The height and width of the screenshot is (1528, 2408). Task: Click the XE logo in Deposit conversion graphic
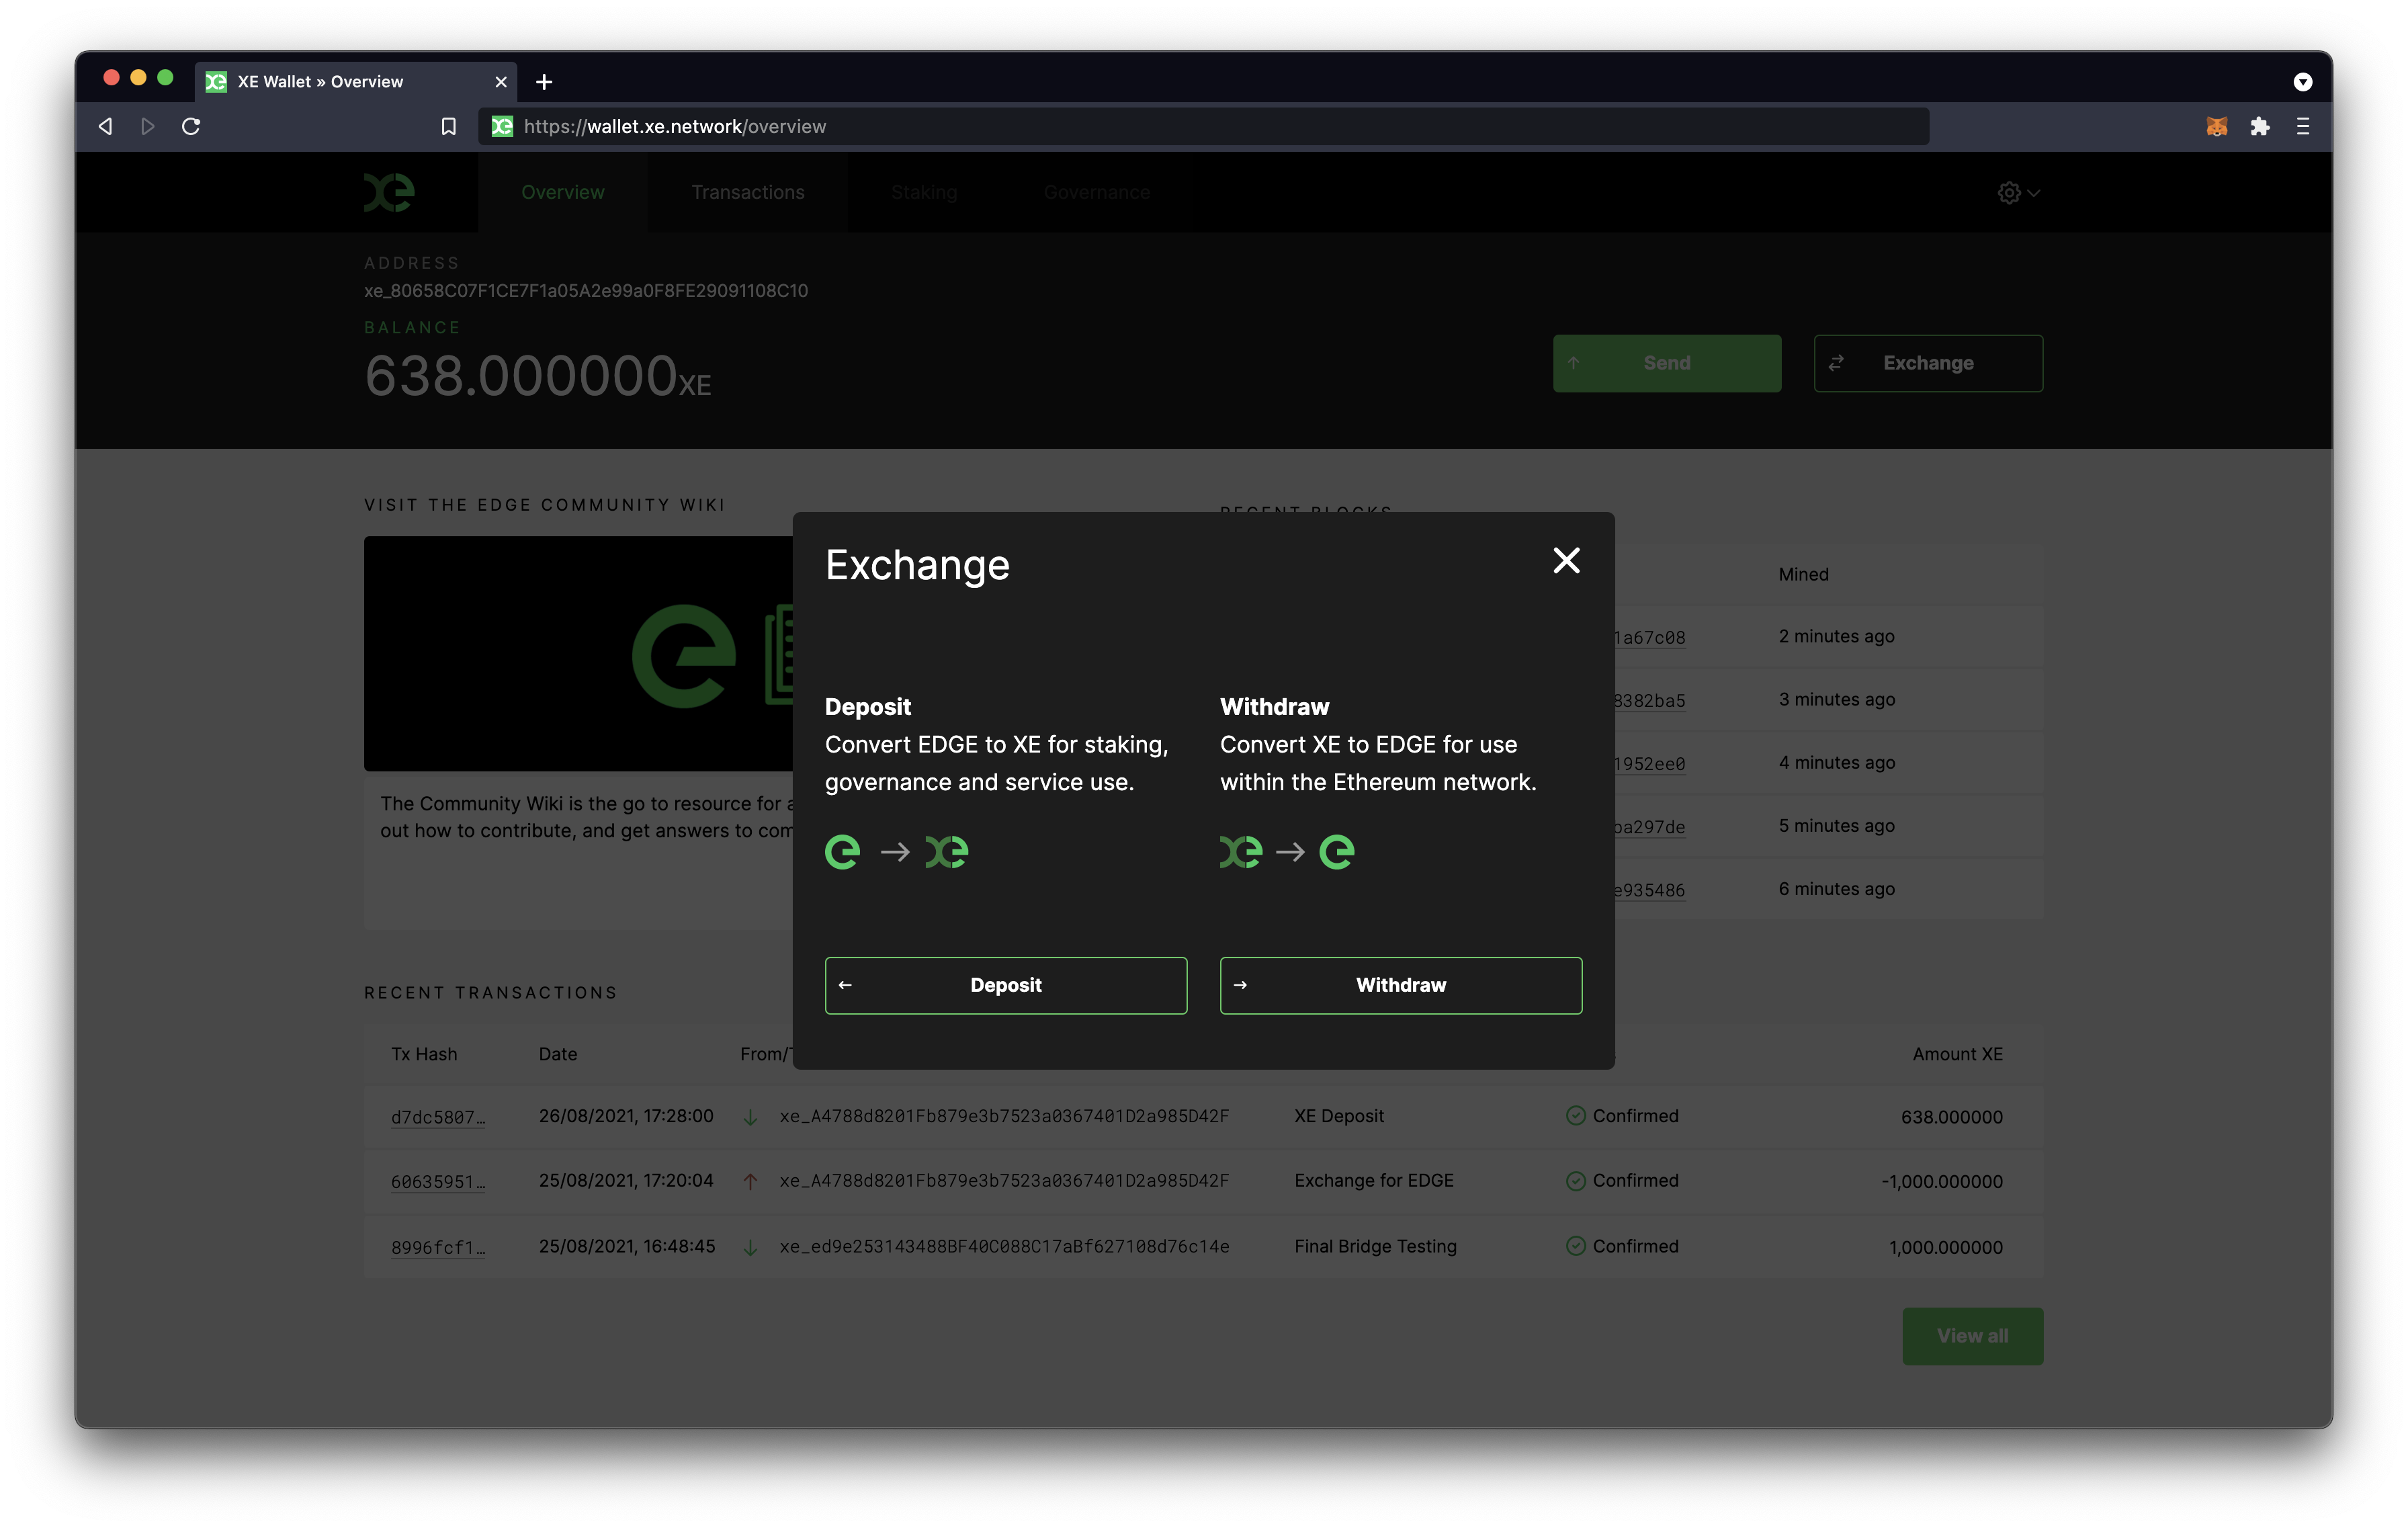click(947, 852)
